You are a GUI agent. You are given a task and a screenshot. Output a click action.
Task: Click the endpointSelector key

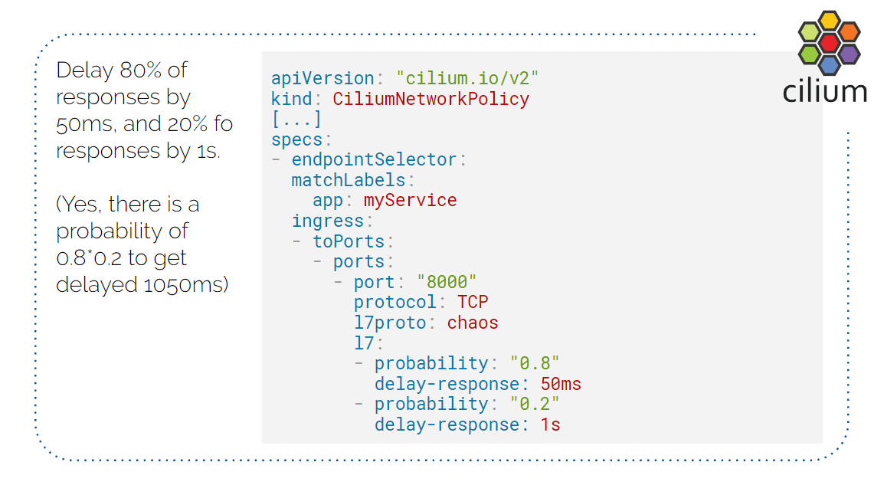(373, 159)
